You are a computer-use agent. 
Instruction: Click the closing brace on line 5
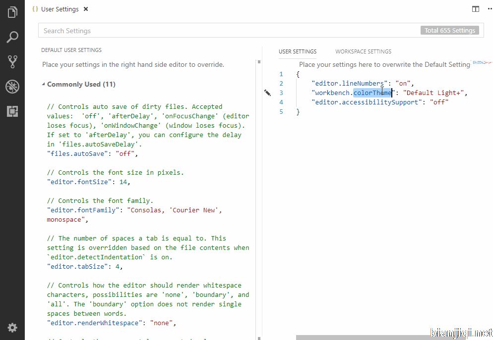[x=298, y=112]
